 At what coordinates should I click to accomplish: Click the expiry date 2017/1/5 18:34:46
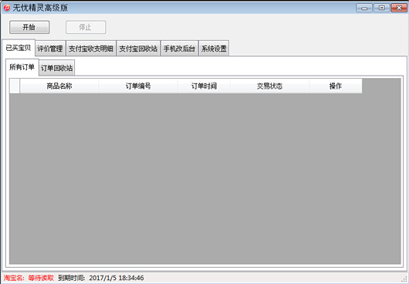(x=117, y=278)
